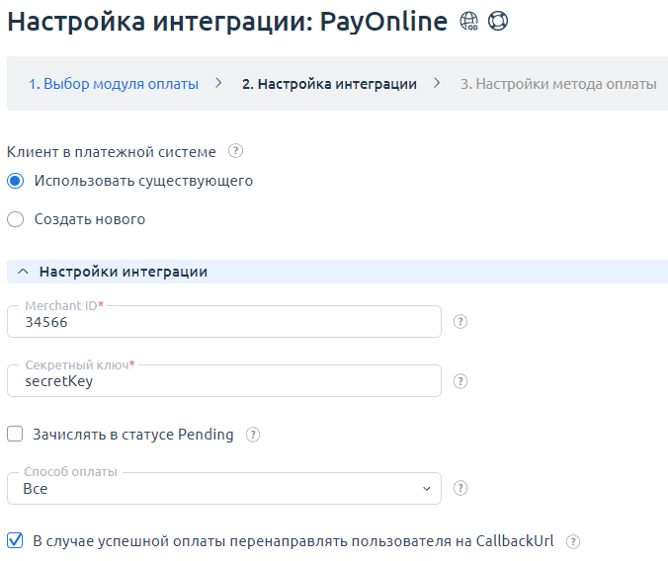The width and height of the screenshot is (668, 561).
Task: Open the 'Способ оплаты' dropdown
Action: point(223,488)
